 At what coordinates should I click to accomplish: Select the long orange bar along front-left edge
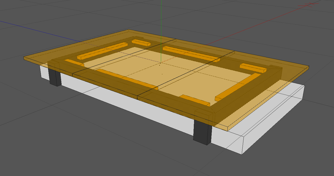coord(127,79)
